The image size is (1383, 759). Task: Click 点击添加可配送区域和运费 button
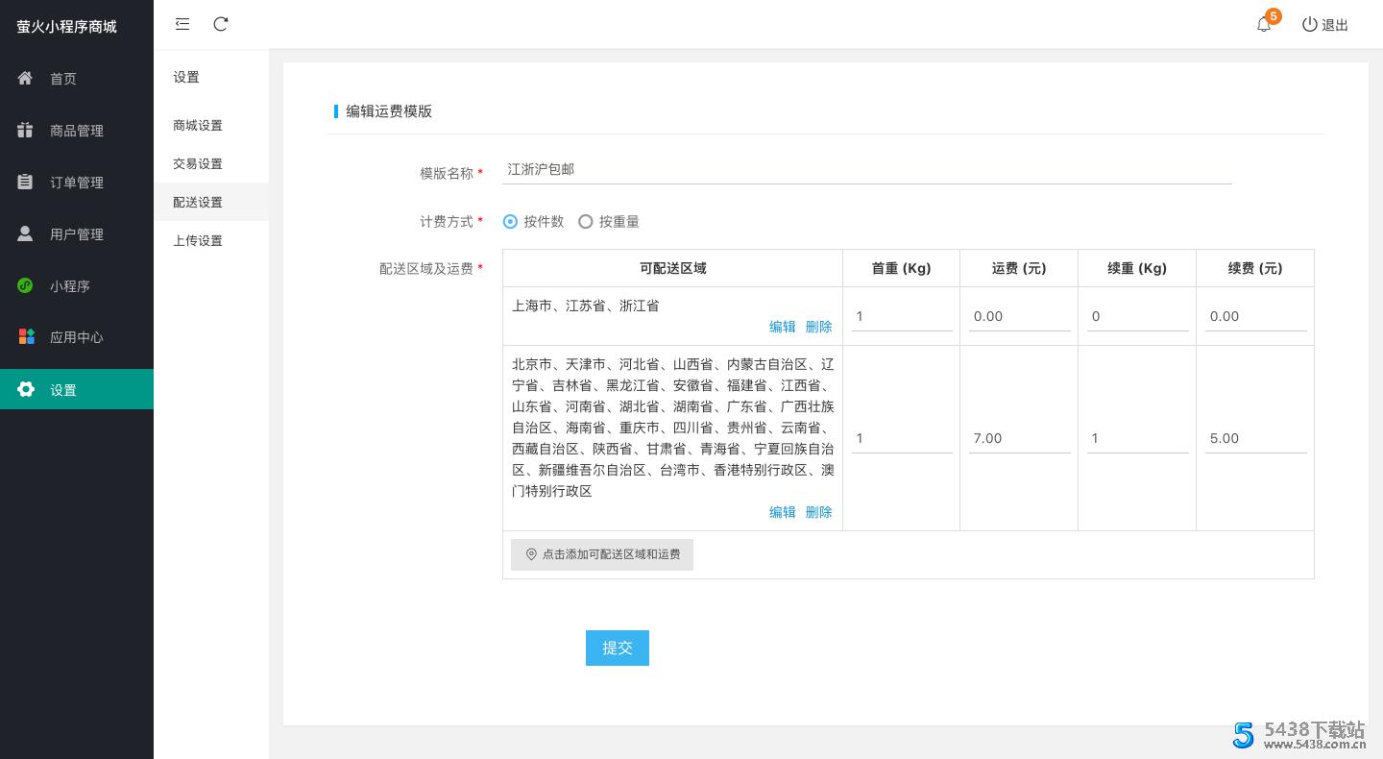pyautogui.click(x=602, y=554)
